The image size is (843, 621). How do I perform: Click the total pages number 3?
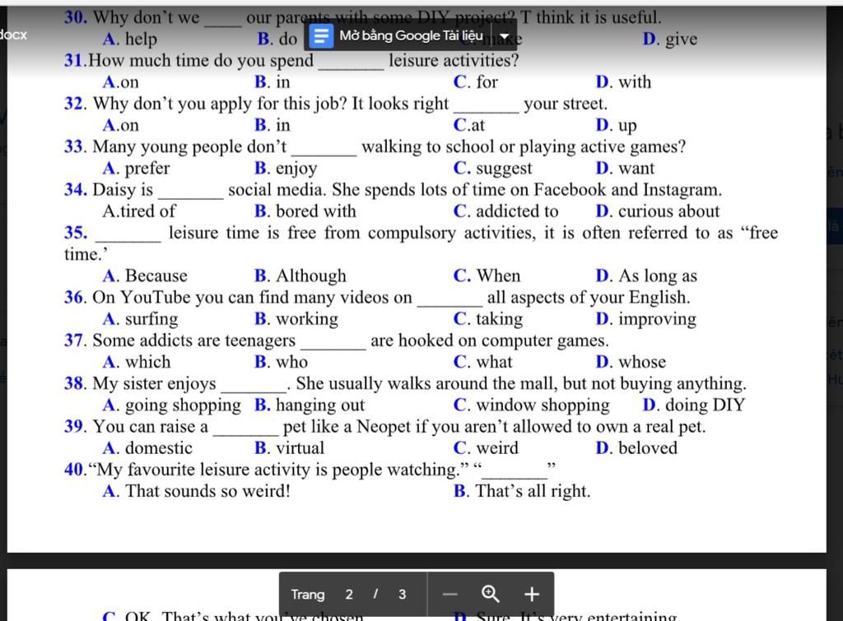coord(402,594)
